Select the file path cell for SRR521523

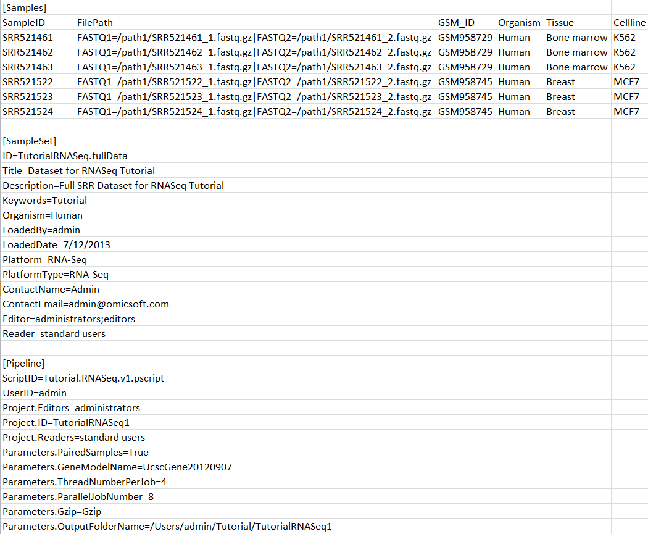[x=255, y=97]
